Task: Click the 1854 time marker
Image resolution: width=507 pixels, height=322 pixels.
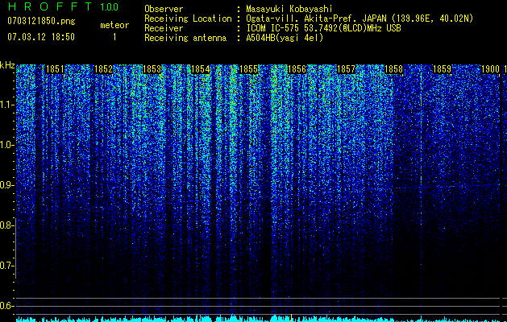Action: [x=200, y=69]
